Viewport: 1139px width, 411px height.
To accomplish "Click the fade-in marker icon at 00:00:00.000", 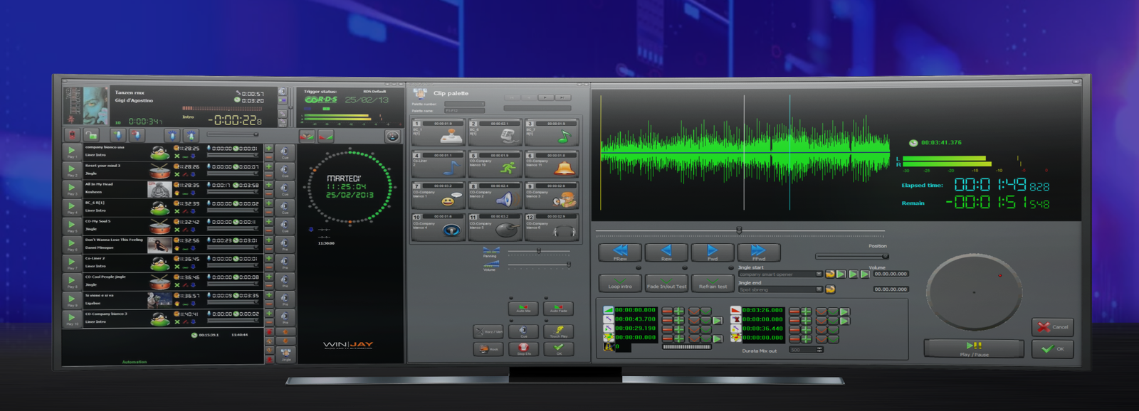I will (x=608, y=310).
